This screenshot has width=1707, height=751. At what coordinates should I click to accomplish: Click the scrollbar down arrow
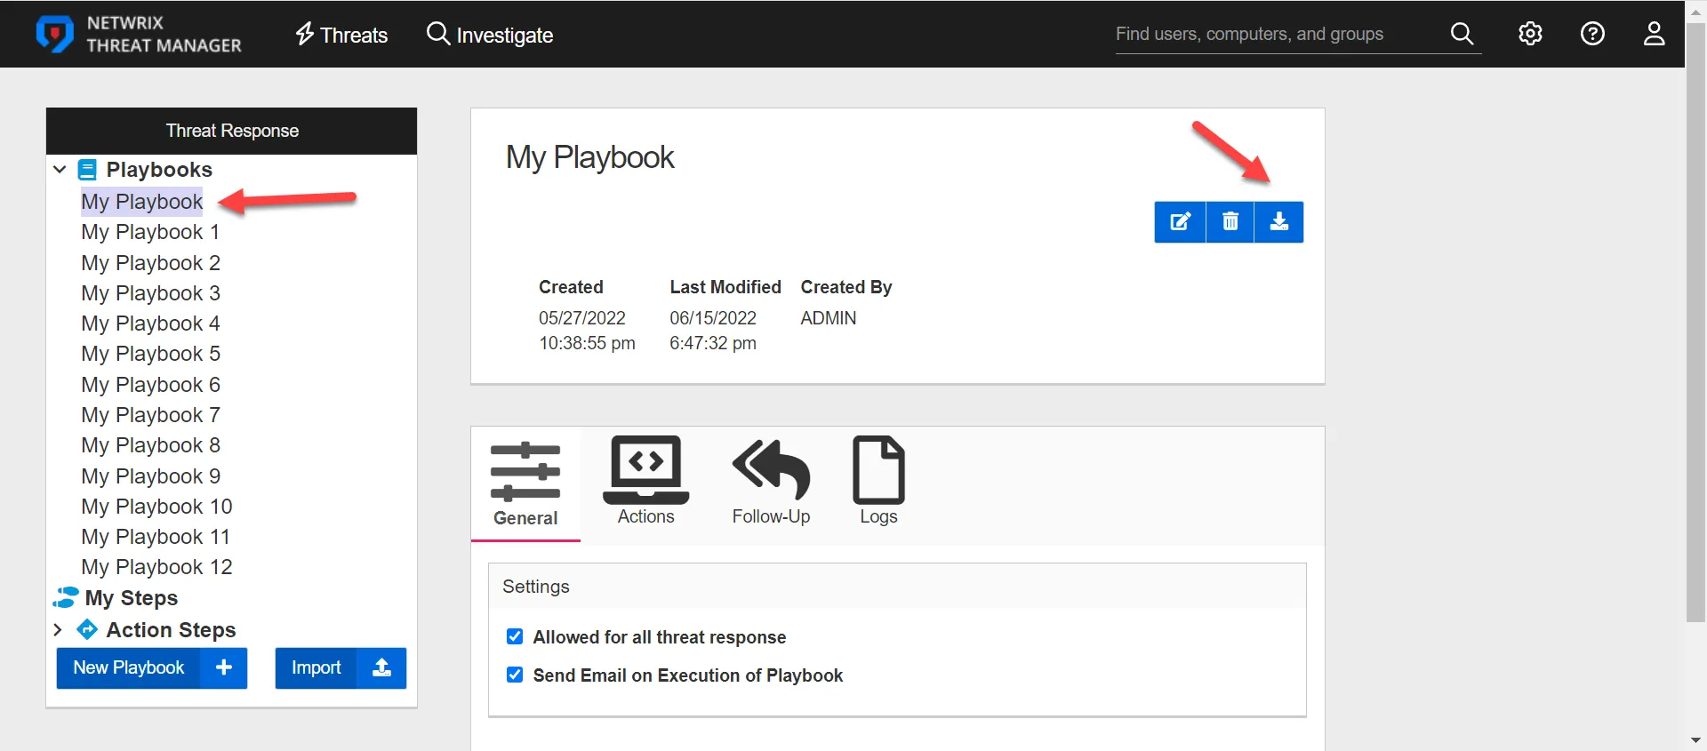click(x=1695, y=740)
